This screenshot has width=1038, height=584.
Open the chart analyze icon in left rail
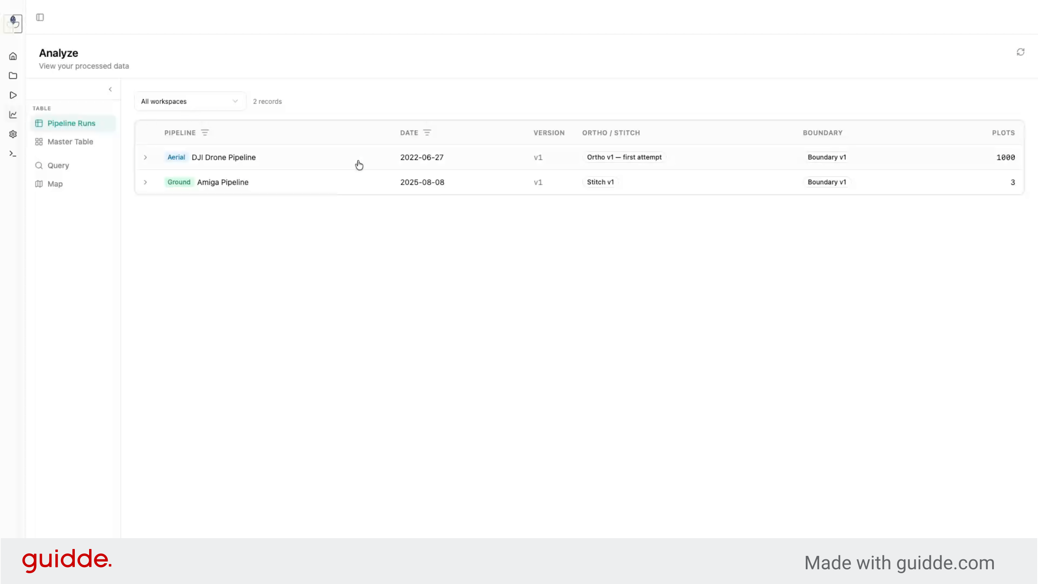[x=13, y=115]
